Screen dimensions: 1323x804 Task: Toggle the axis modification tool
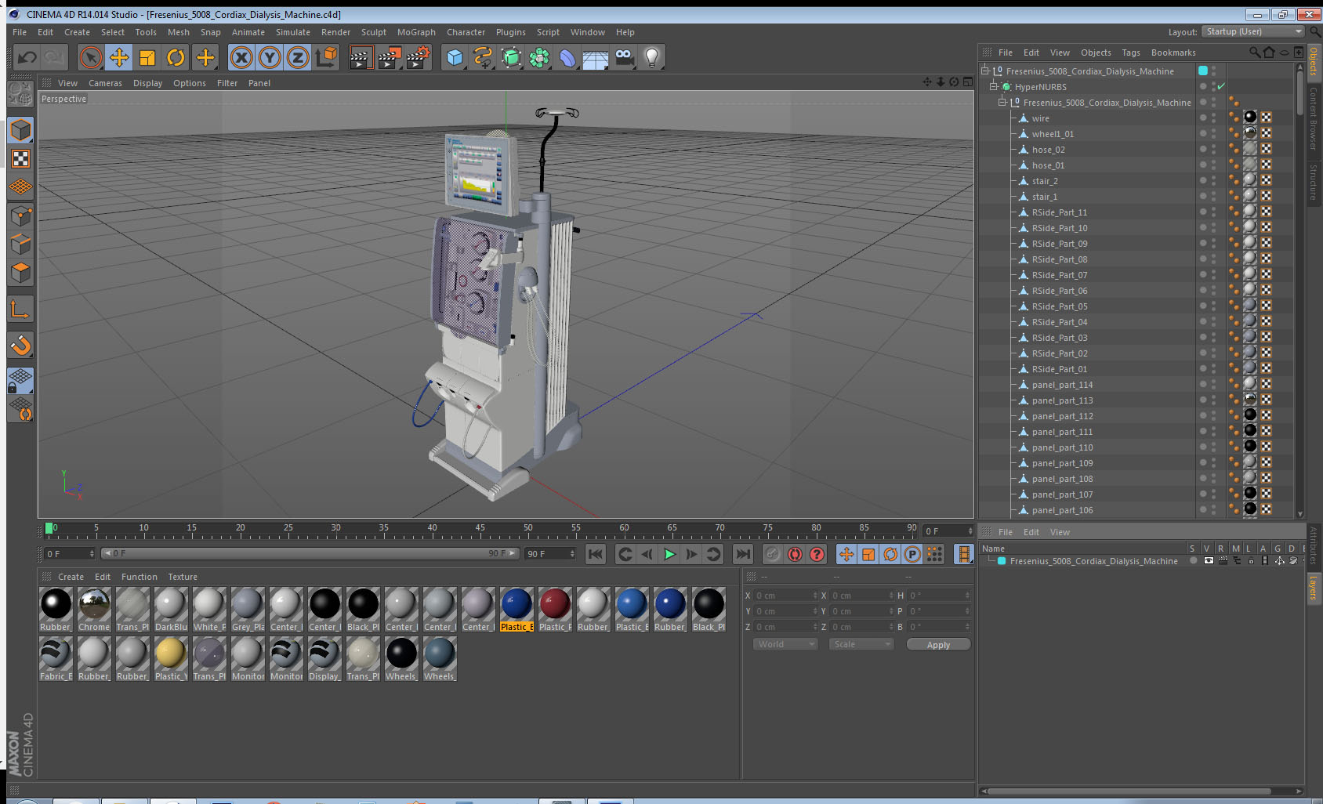[x=20, y=310]
